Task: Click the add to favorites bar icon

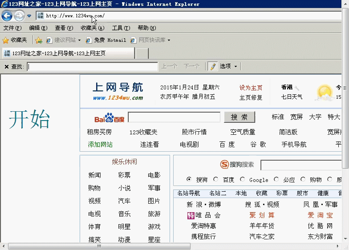Action: click(38, 40)
